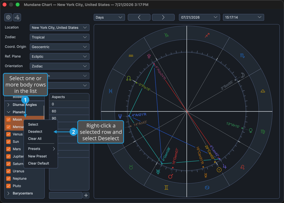Viewport: 284px width, 203px height.
Task: Click the Sun glyph in the chart
Action: click(219, 170)
